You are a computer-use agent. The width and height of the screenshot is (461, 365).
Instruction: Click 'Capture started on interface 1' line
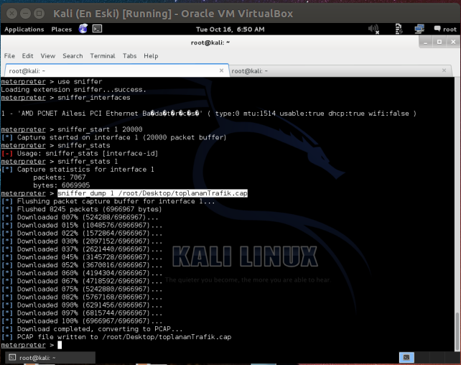113,137
